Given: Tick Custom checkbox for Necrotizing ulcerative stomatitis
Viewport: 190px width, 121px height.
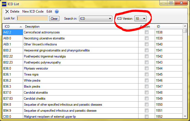Looking at the screenshot, I should [x=146, y=38].
